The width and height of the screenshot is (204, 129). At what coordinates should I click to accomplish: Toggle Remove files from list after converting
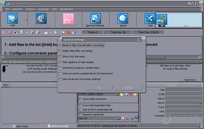(x=60, y=45)
